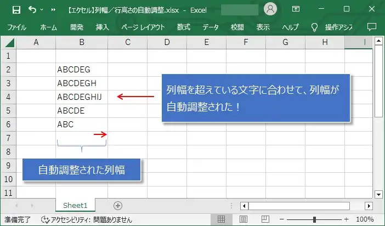Switch to Page Layout view icon
The width and height of the screenshot is (385, 226).
tap(243, 219)
